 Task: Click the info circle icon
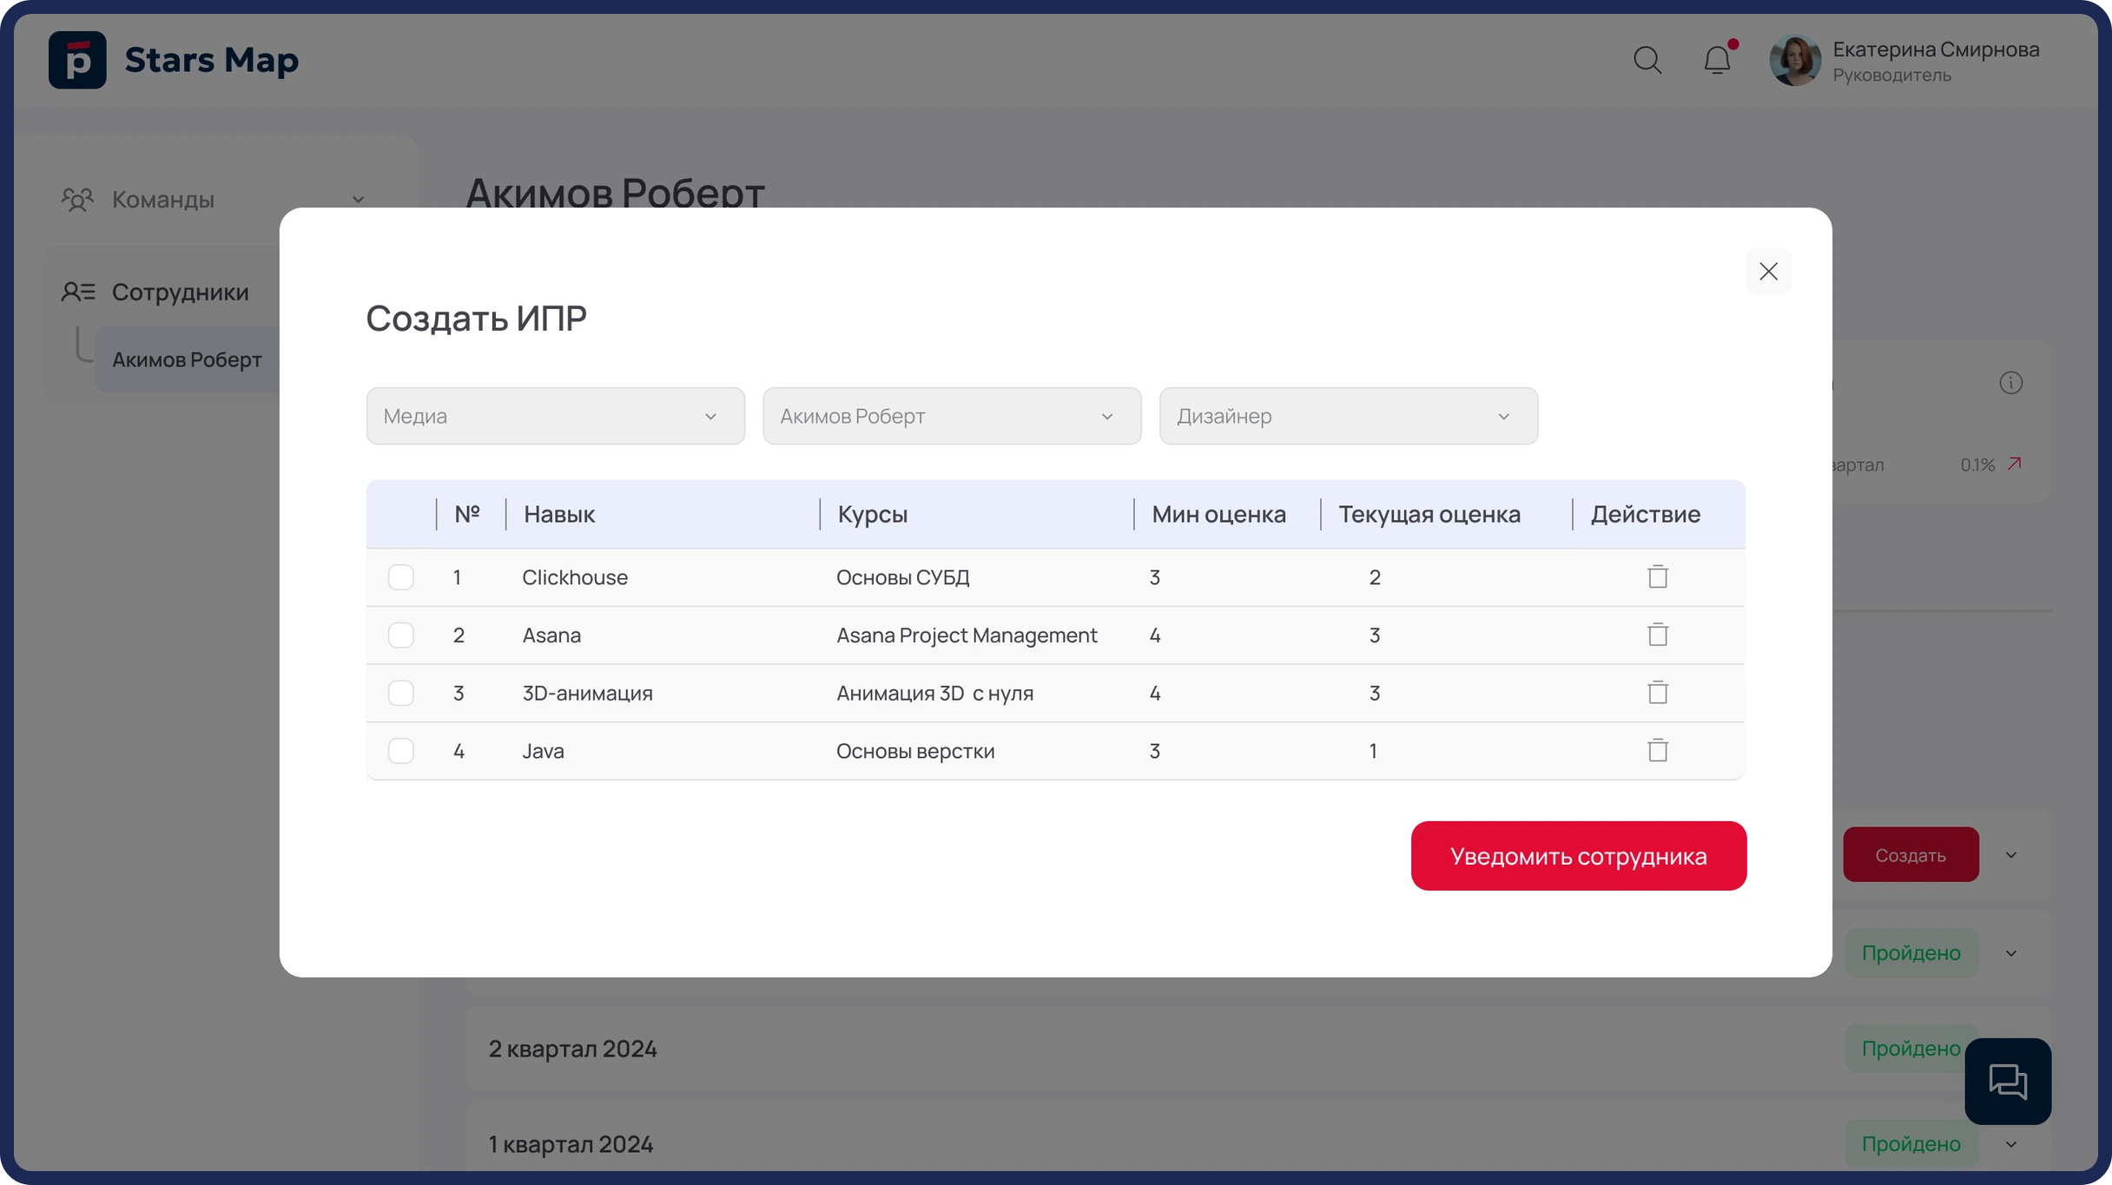click(x=2010, y=383)
